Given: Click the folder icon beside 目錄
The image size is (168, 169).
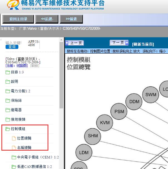Looking at the screenshot, I should pyautogui.click(x=8, y=72).
